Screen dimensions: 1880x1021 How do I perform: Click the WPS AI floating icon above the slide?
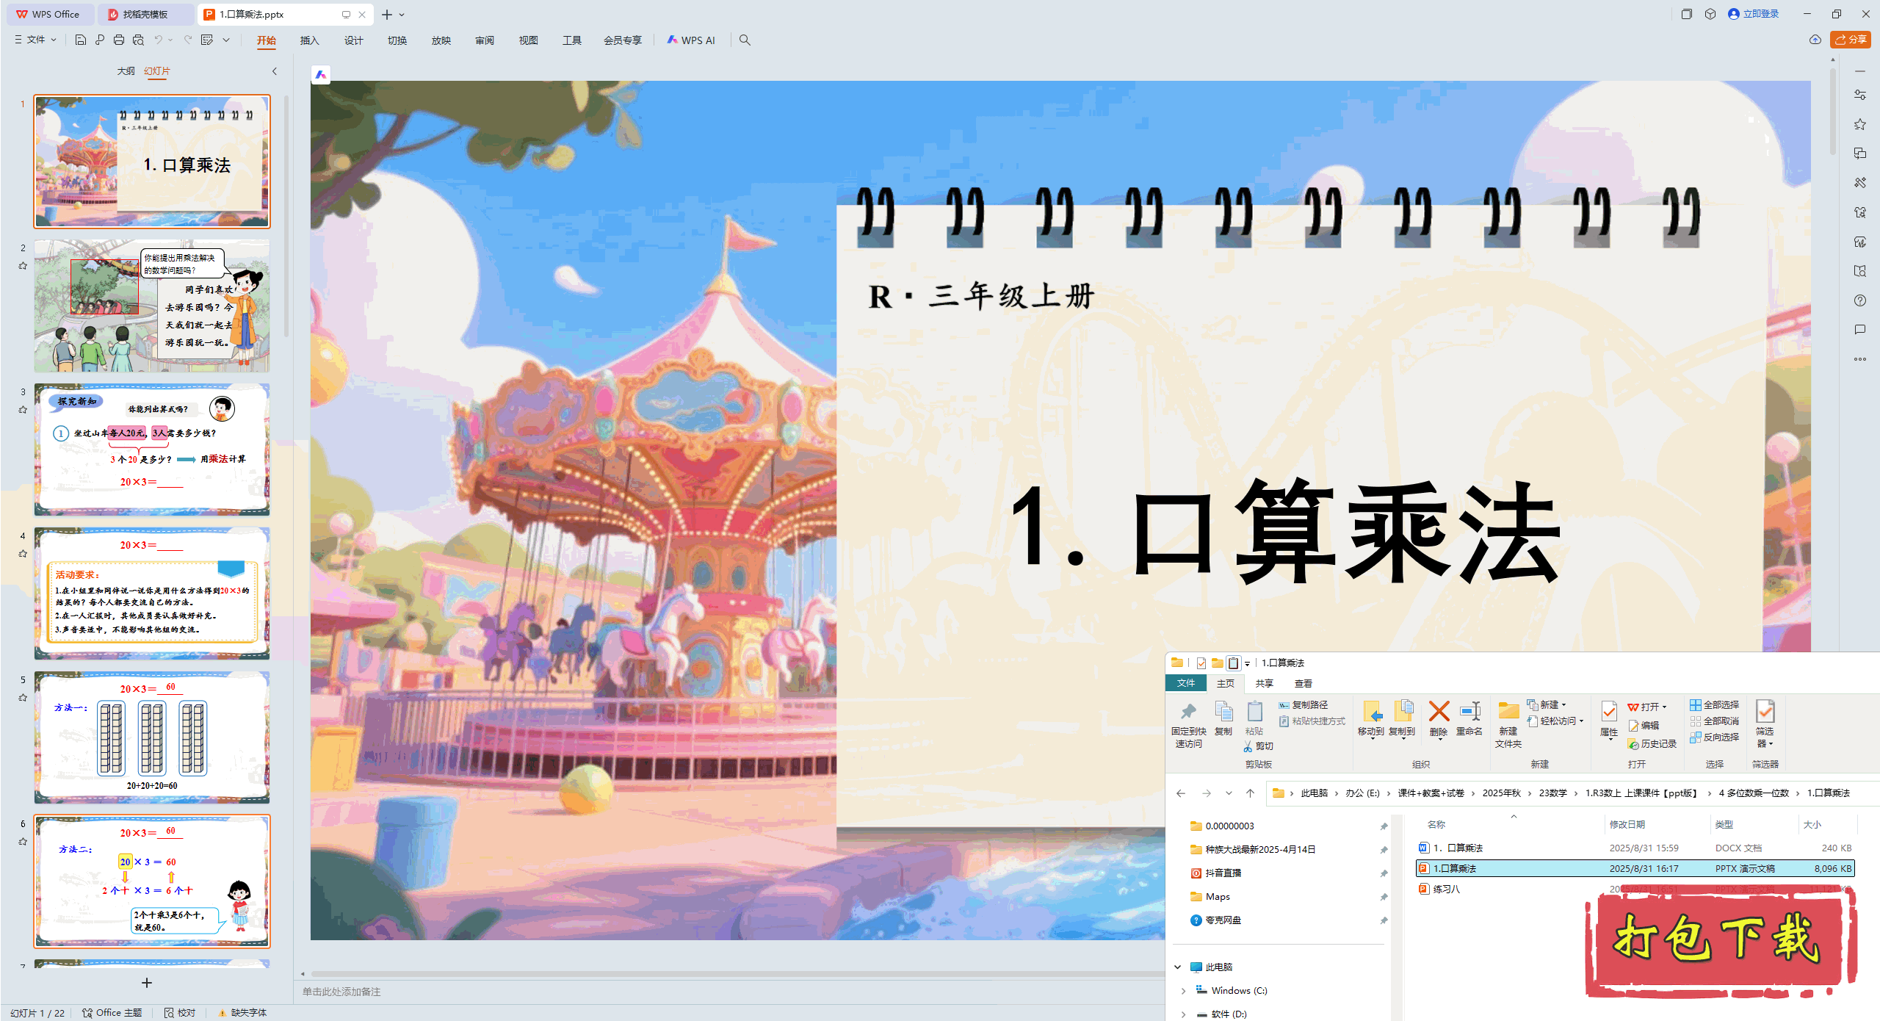321,74
